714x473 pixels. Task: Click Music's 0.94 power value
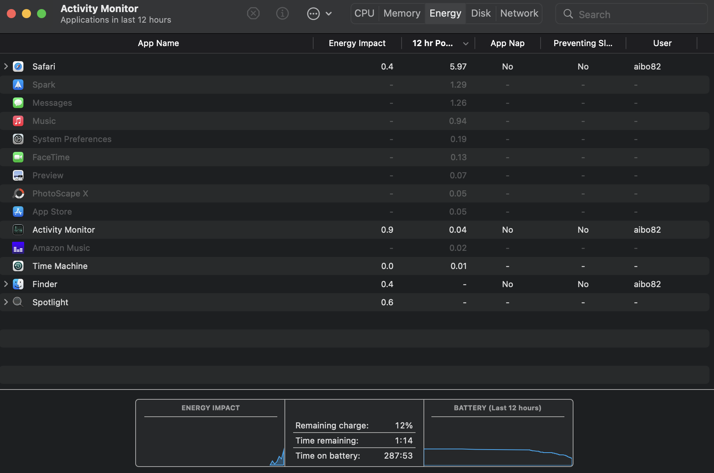tap(458, 121)
